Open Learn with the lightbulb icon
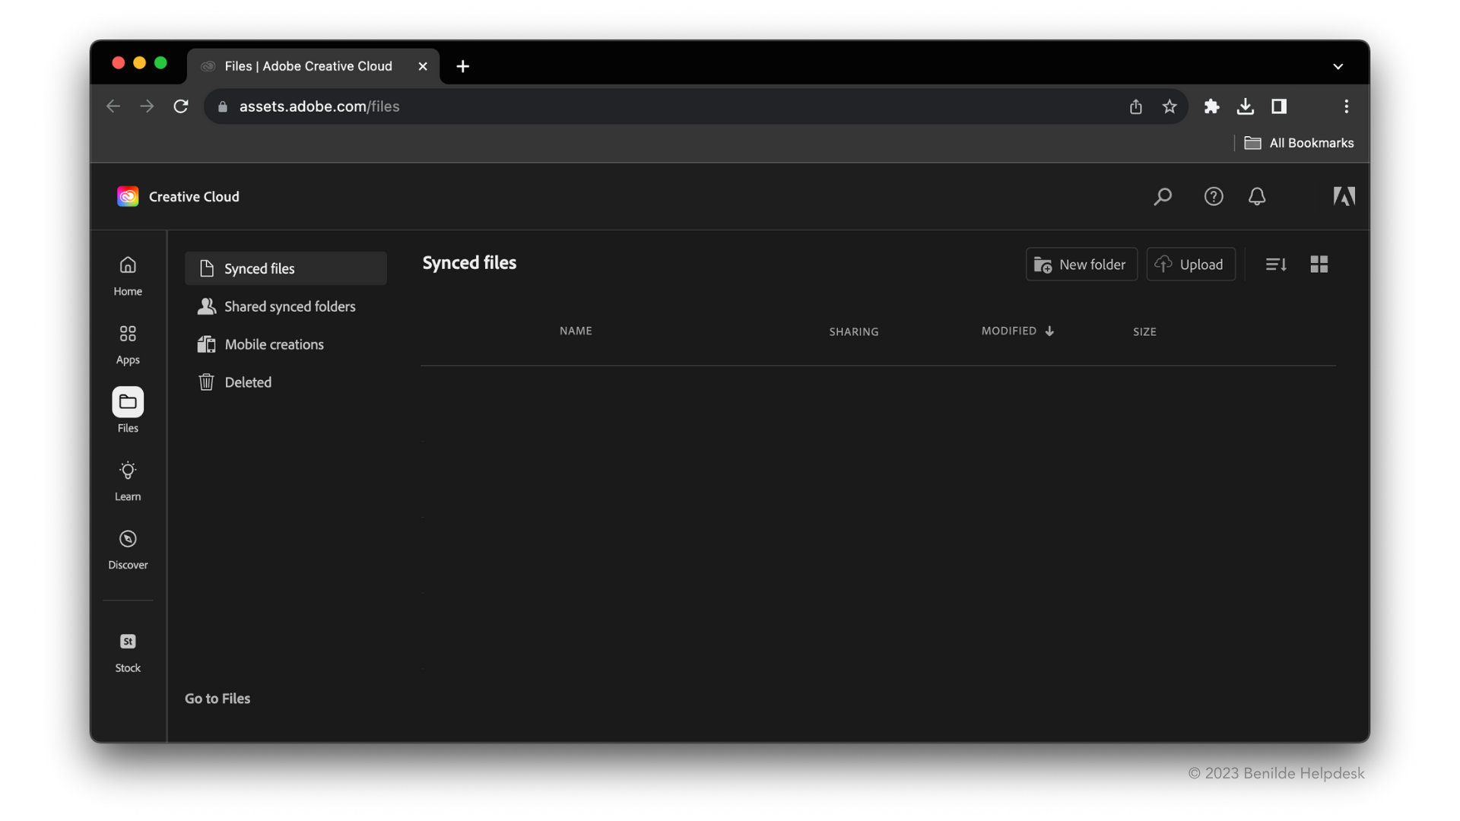The width and height of the screenshot is (1460, 821). (x=128, y=480)
